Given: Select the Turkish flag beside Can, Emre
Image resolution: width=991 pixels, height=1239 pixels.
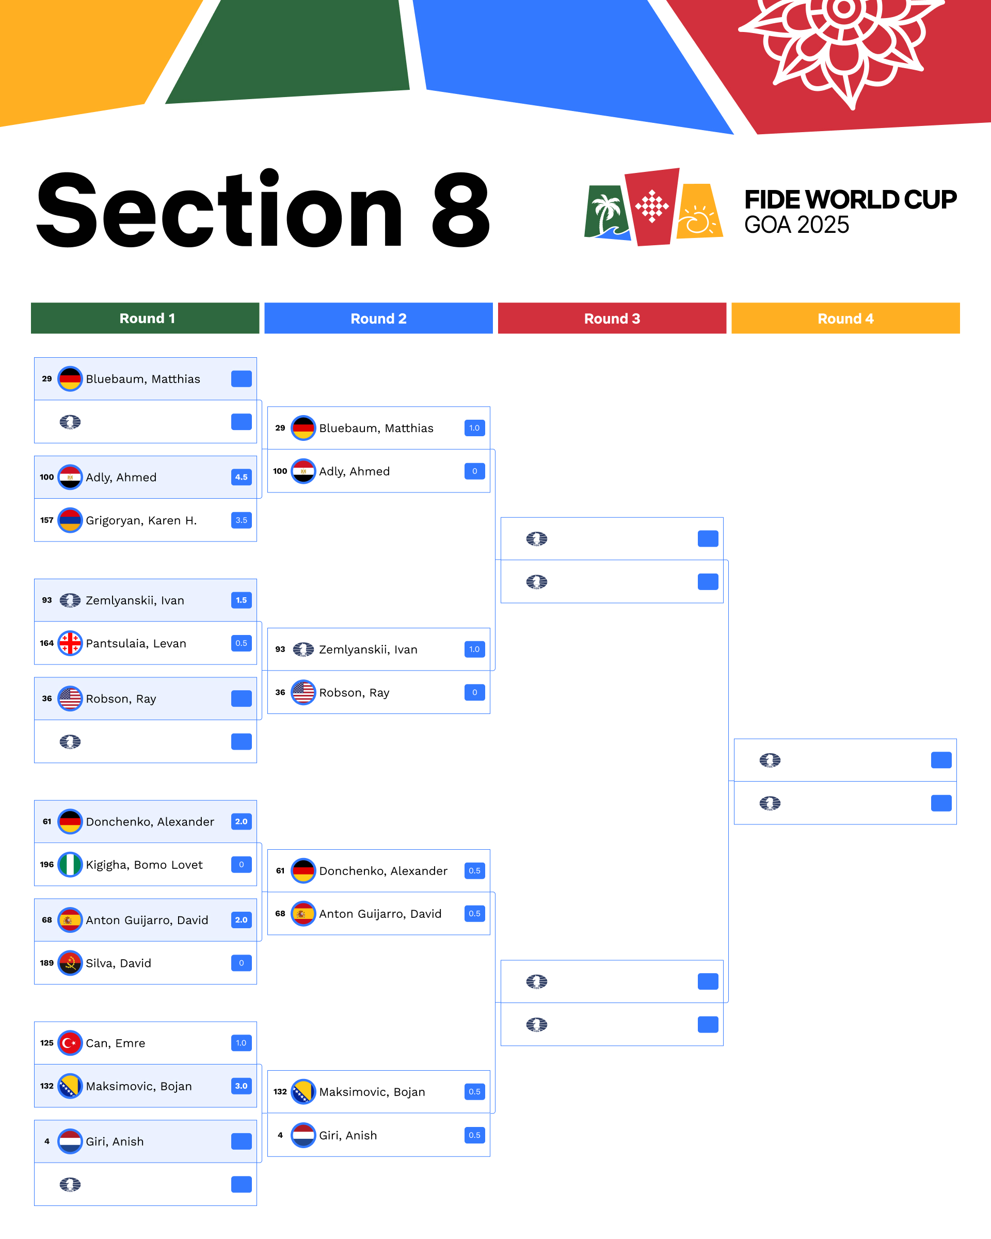Looking at the screenshot, I should pos(70,1042).
